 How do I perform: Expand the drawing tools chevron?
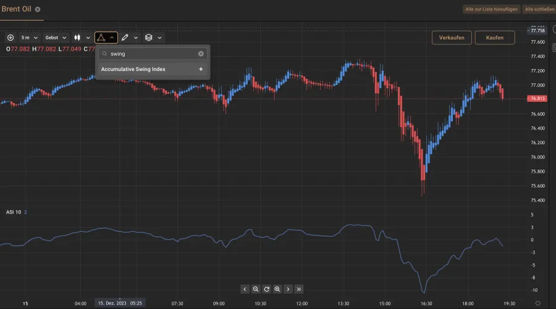tap(136, 38)
